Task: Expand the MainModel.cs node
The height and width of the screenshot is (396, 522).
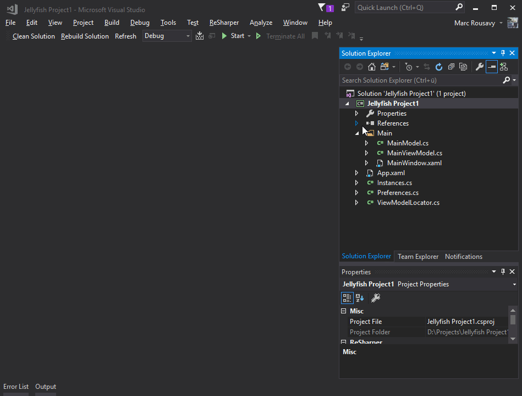Action: 366,143
